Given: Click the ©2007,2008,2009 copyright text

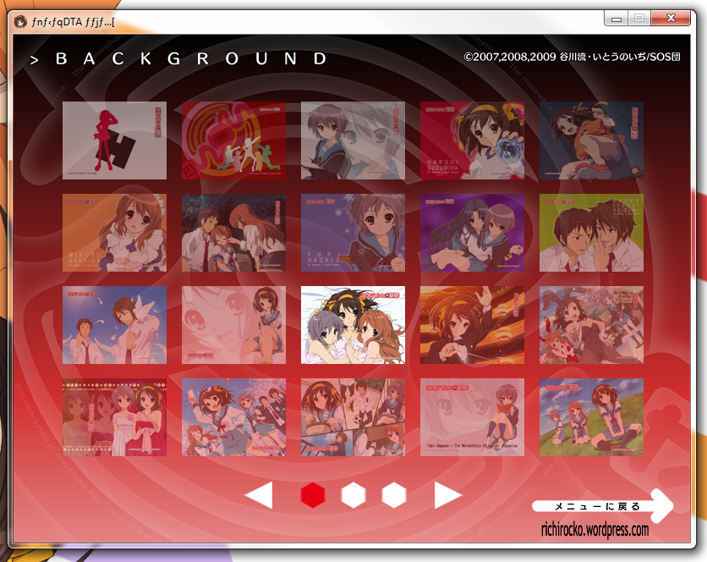Looking at the screenshot, I should click(x=573, y=57).
